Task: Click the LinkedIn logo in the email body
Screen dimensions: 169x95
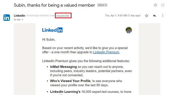Action: [x=52, y=30]
